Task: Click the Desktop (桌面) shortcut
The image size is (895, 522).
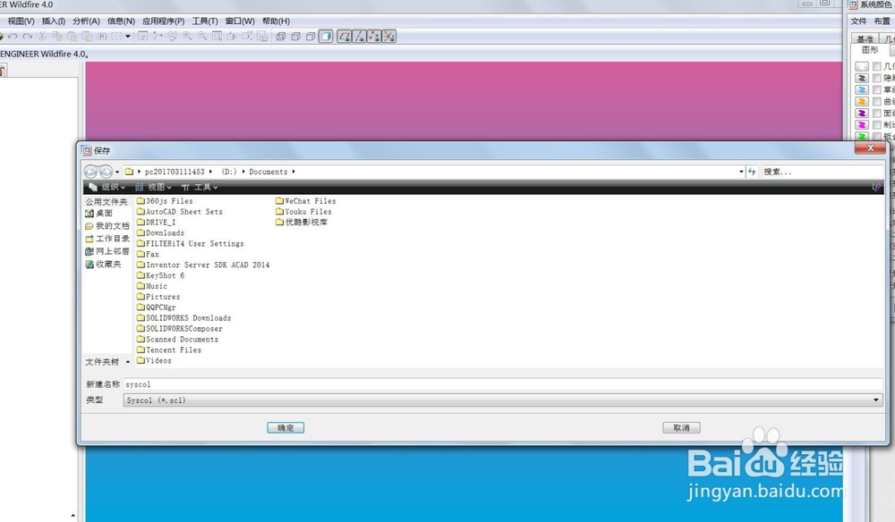Action: point(98,213)
